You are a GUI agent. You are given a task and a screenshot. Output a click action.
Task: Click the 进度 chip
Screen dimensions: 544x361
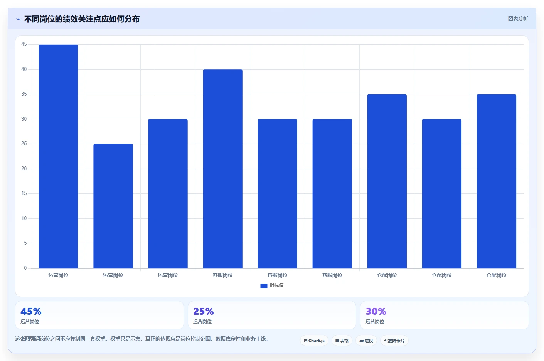coord(366,341)
